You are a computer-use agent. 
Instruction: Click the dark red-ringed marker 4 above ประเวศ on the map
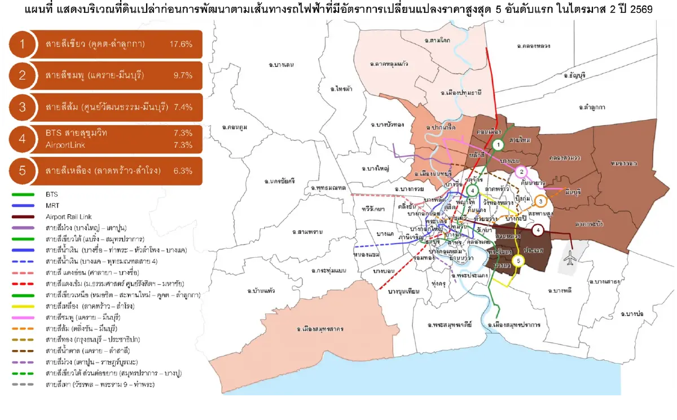coord(538,230)
